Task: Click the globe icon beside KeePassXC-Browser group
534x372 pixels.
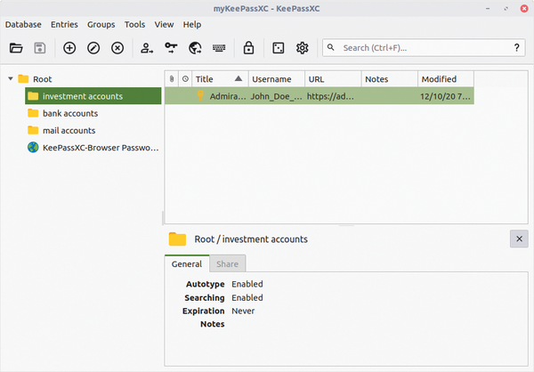Action: [x=33, y=148]
